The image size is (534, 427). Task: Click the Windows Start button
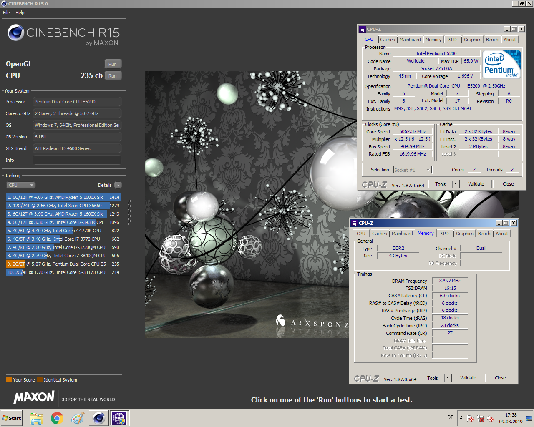pos(11,418)
